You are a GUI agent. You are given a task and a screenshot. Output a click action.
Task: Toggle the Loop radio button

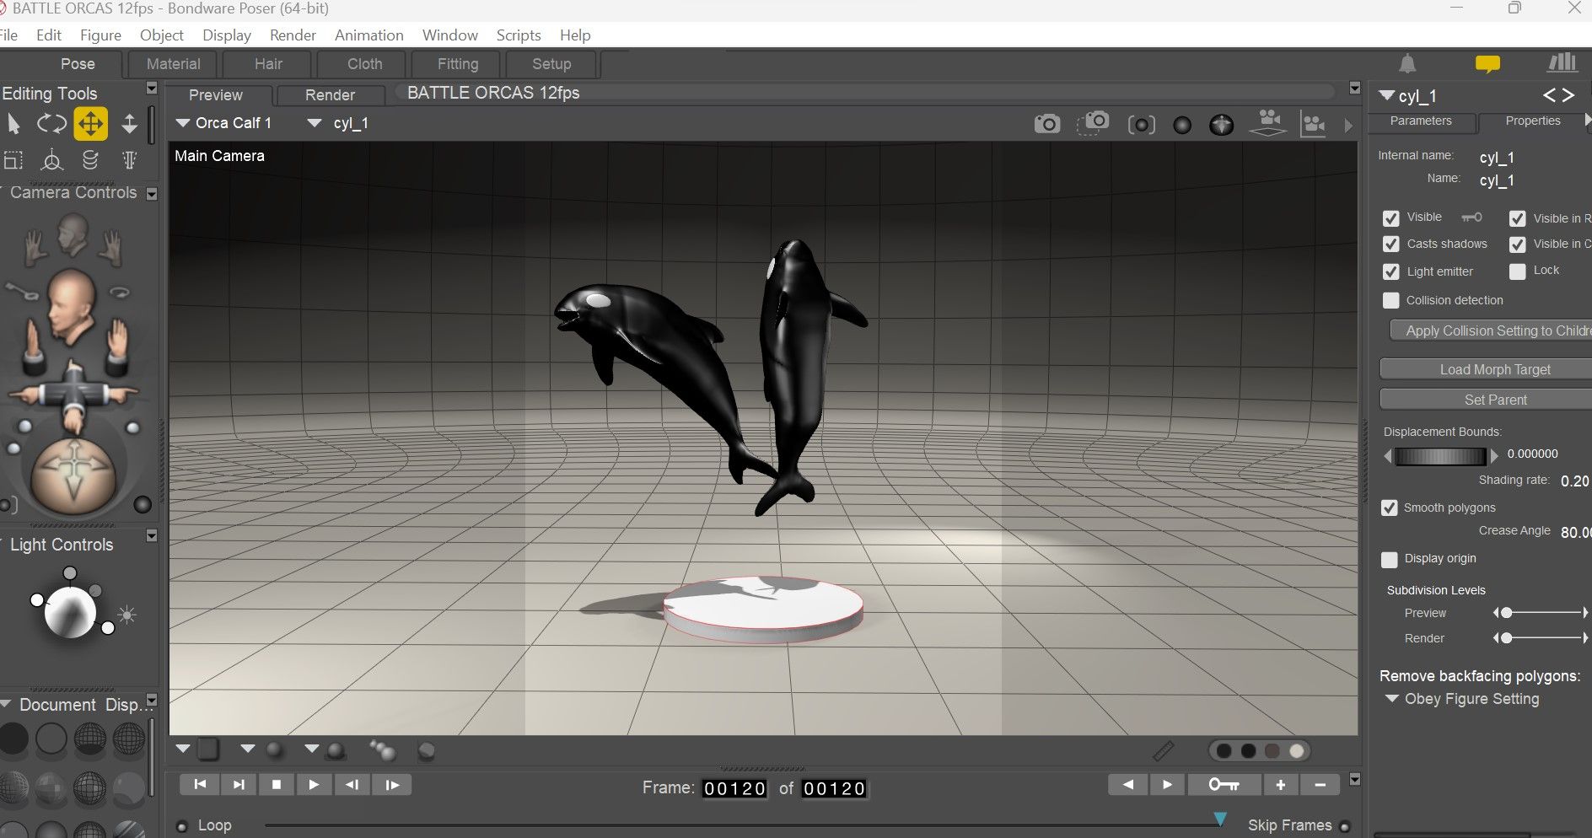click(181, 826)
